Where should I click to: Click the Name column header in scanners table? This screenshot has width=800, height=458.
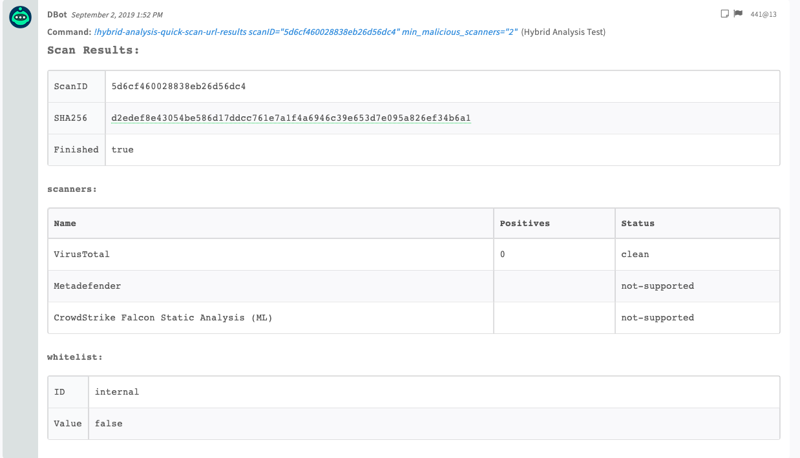tap(65, 224)
